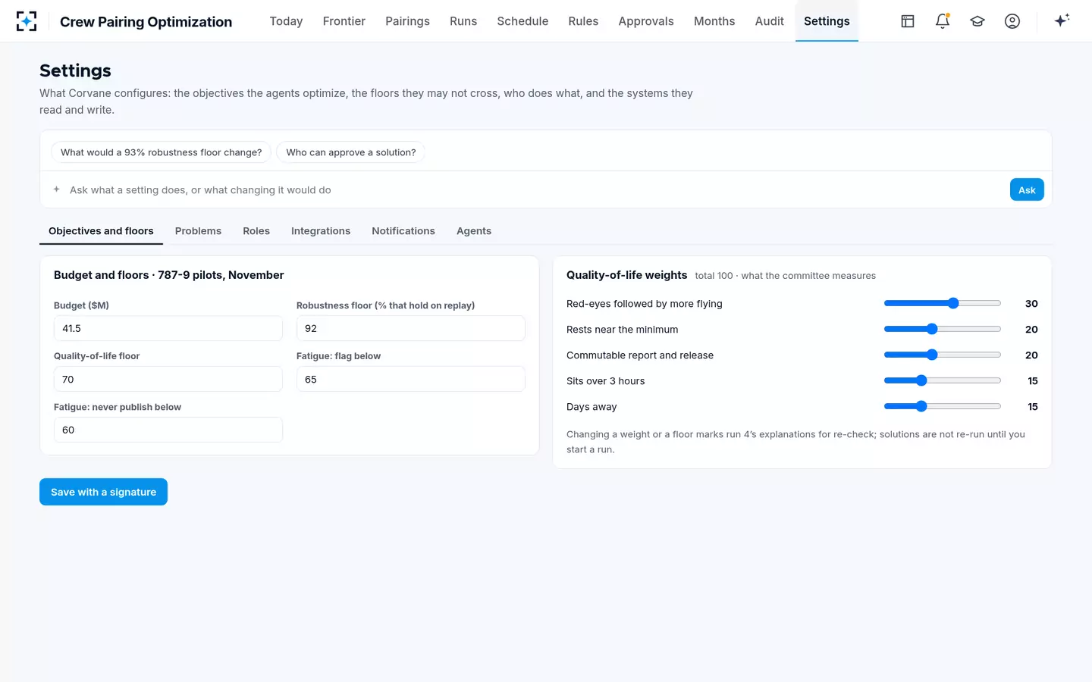
Task: Open the Roles sub-tab
Action: tap(256, 231)
